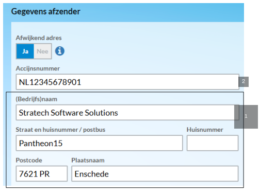Select the Gegevens afzender heading
This screenshot has width=260, height=194.
pos(45,12)
